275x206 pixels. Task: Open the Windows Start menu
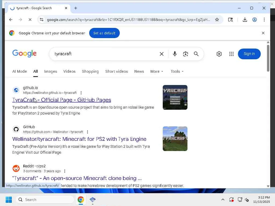[9, 200]
